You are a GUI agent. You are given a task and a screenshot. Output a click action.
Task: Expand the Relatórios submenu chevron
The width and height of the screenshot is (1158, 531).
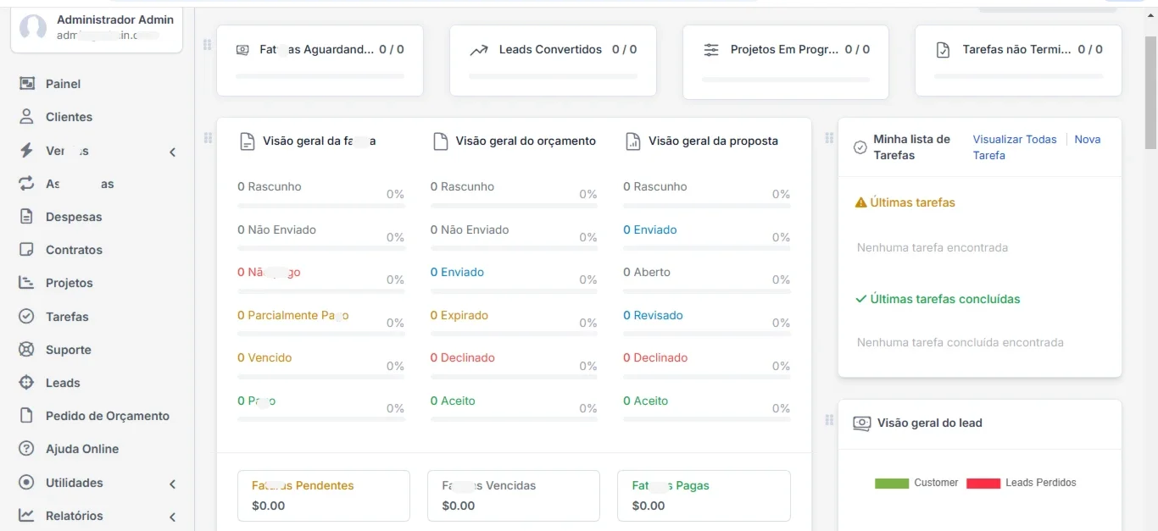click(x=173, y=517)
